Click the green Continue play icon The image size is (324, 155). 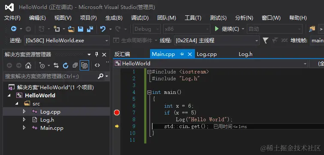pos(216,29)
